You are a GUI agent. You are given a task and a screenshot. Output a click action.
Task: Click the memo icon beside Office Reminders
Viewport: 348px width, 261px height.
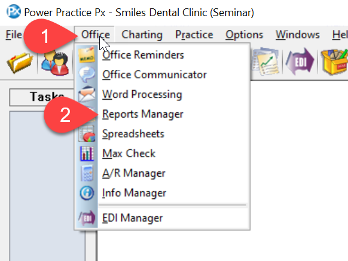point(87,55)
